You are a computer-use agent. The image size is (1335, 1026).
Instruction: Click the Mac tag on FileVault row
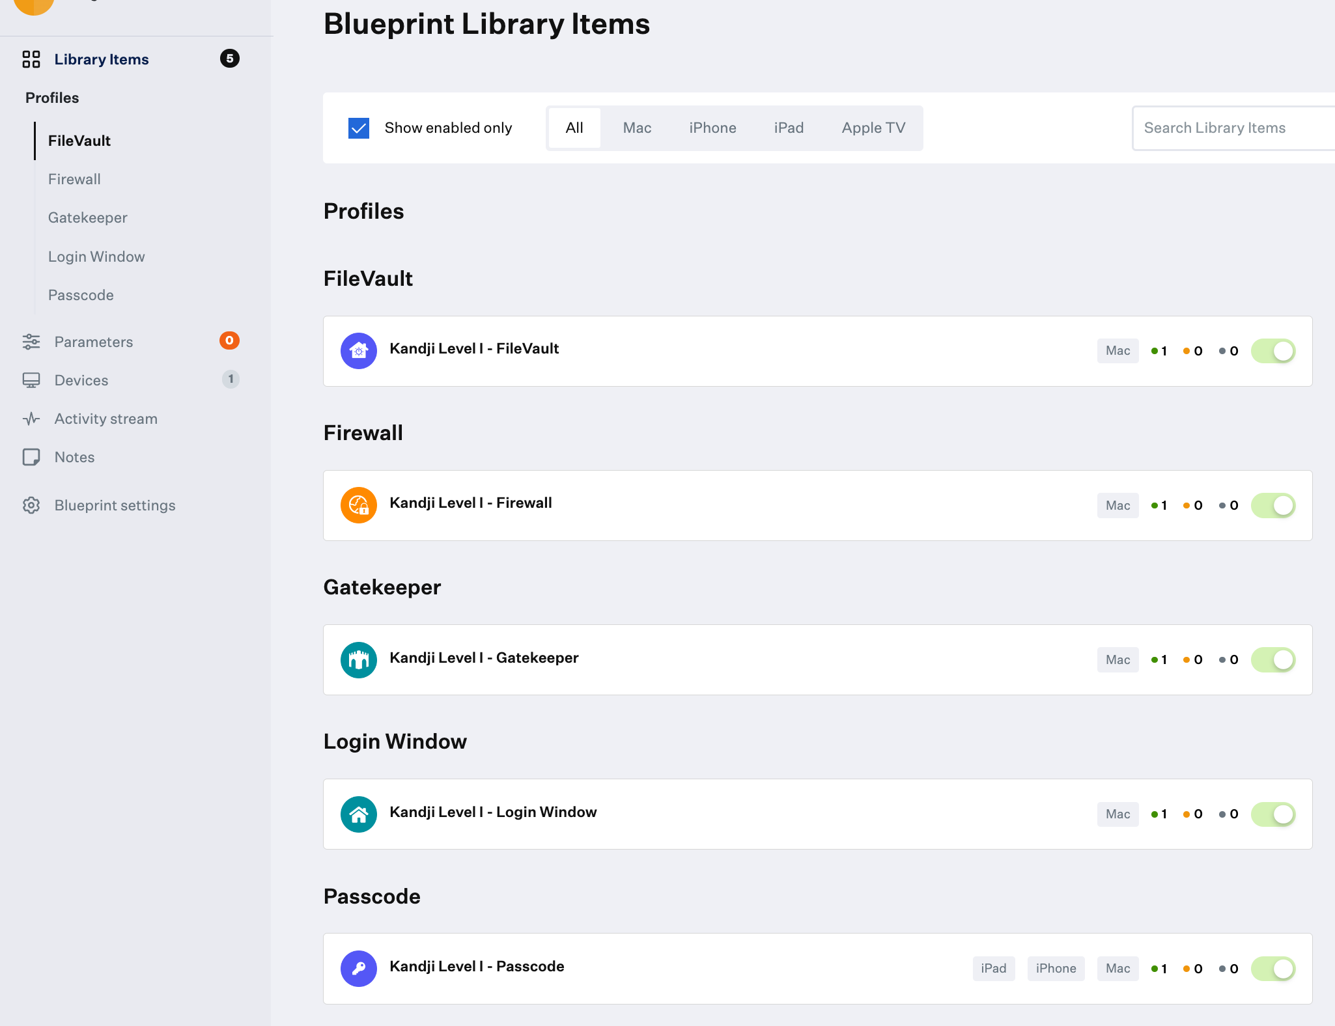1117,351
